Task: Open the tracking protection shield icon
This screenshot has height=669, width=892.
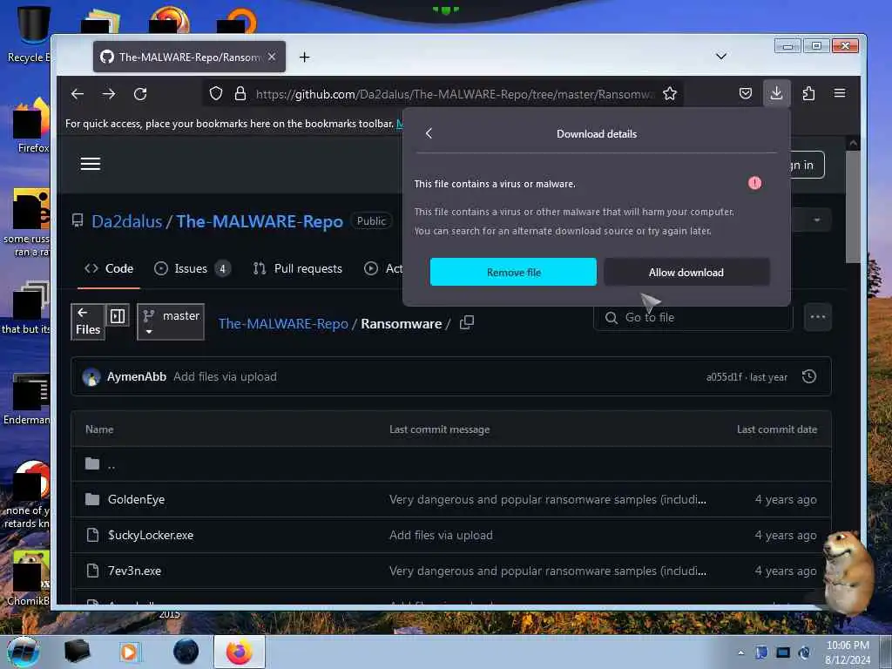Action: point(216,93)
